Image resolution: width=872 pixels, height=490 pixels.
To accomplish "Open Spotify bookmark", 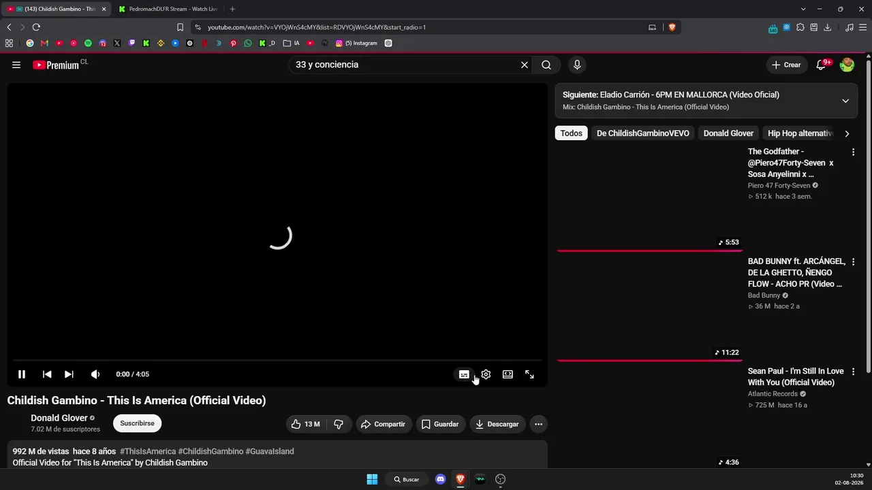I will coord(88,43).
